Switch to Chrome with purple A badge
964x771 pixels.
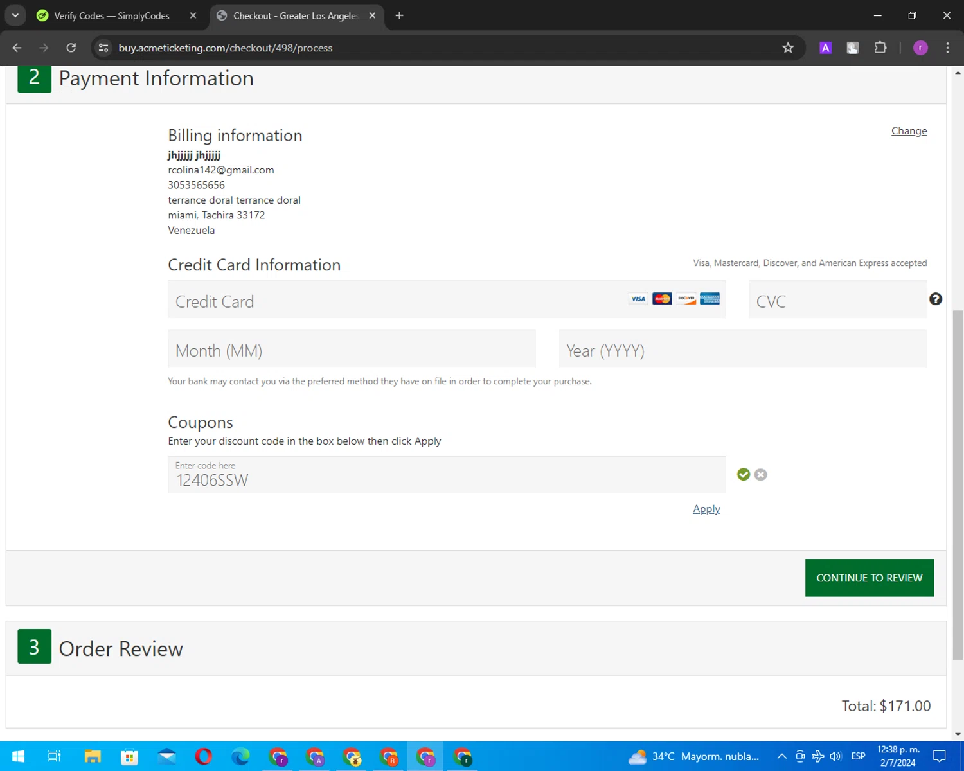pyautogui.click(x=315, y=756)
